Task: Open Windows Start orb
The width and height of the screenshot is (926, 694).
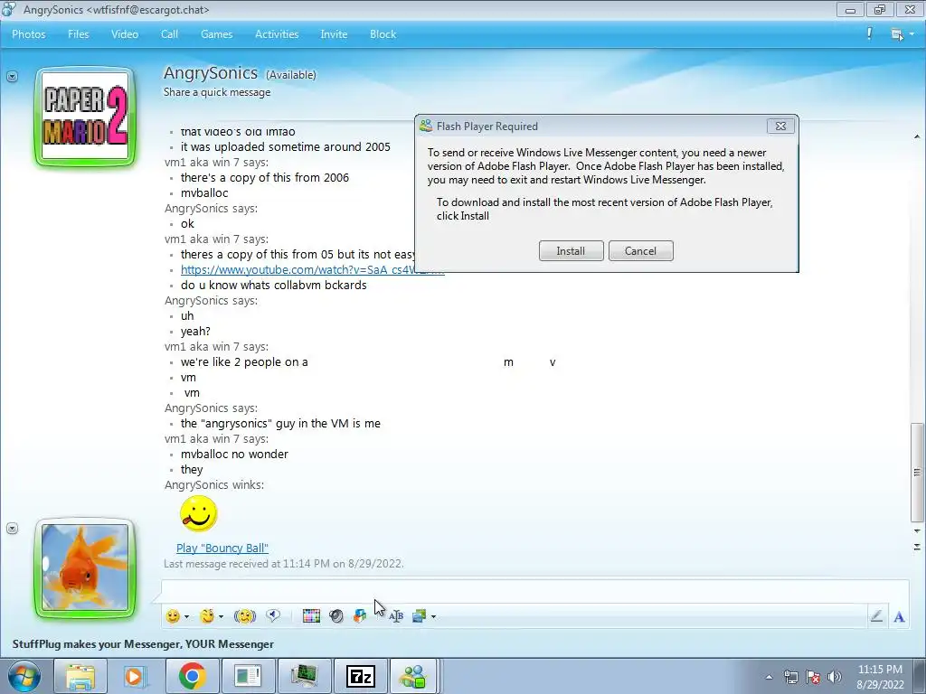Action: tap(24, 676)
